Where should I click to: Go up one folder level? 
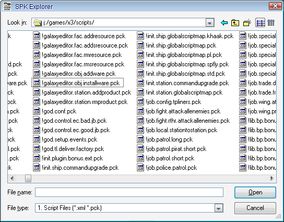pos(235,23)
